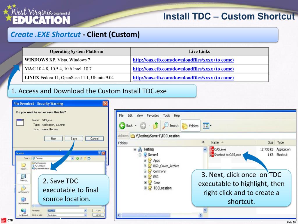The height and width of the screenshot is (224, 298).
Task: Open the View menu
Action: [x=139, y=116]
